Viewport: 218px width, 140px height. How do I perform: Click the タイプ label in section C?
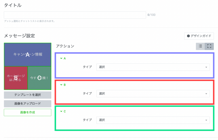pos(87,120)
